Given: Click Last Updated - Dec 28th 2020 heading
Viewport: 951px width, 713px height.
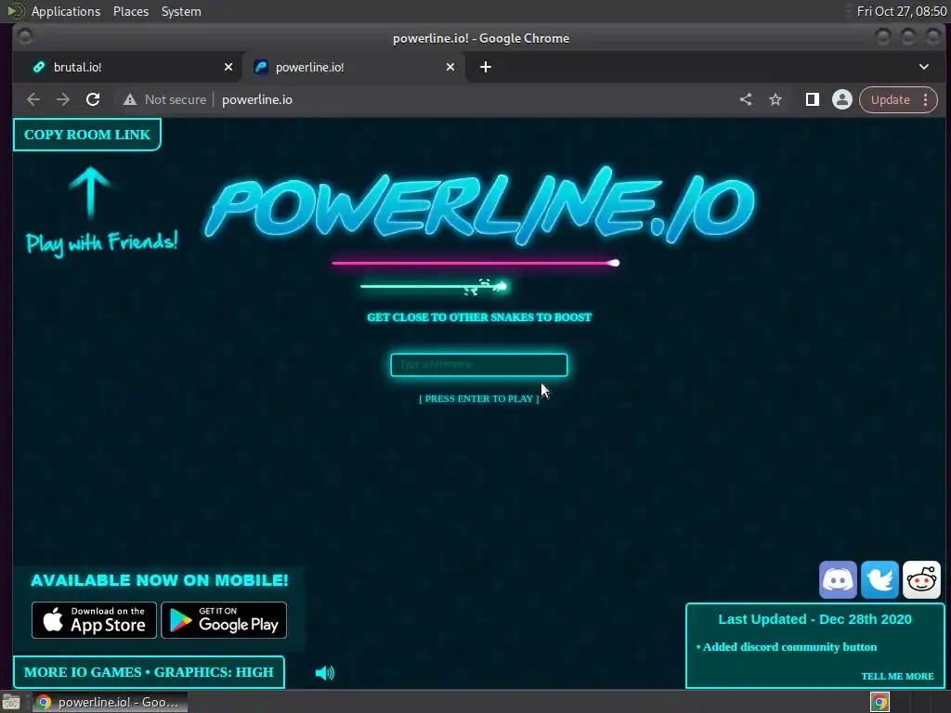Looking at the screenshot, I should click(x=814, y=619).
